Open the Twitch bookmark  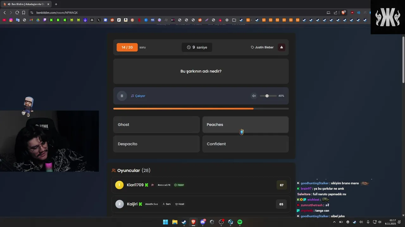(45, 20)
